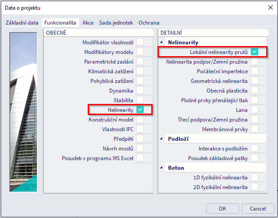
Task: Collapse the Beton section
Action: (x=162, y=168)
